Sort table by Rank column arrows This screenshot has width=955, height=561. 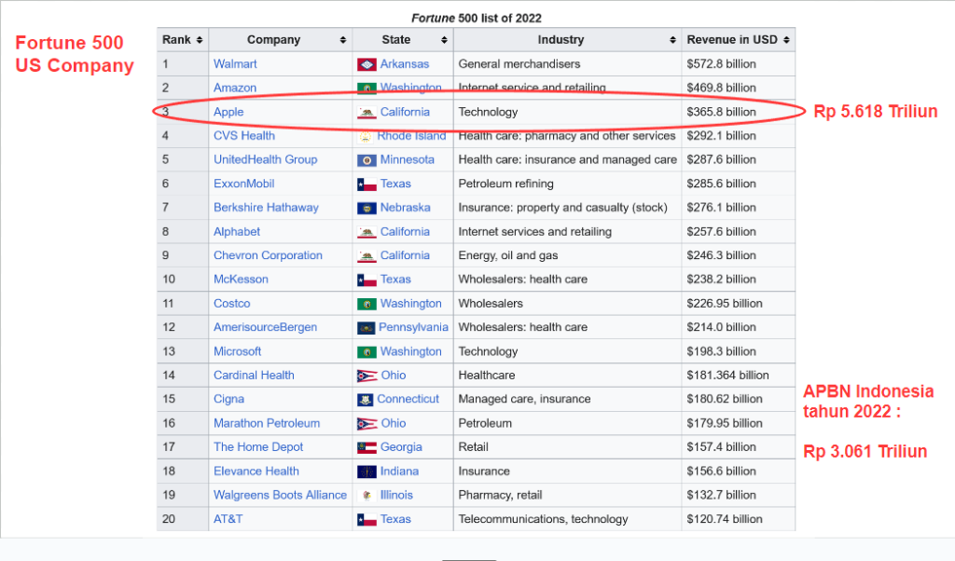(x=200, y=40)
